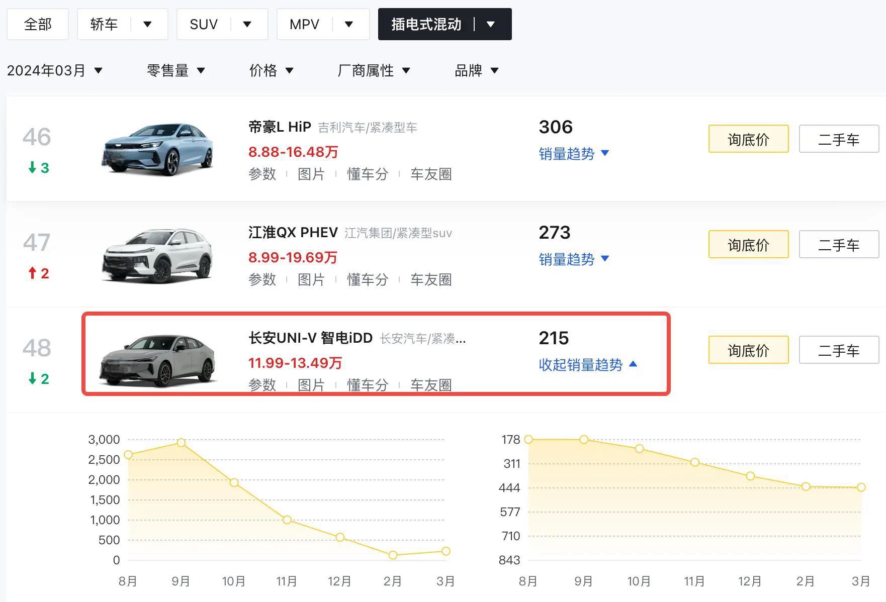This screenshot has width=886, height=602.
Task: Open the 长安UNI-V 智电iDD car thumbnail
Action: 157,361
